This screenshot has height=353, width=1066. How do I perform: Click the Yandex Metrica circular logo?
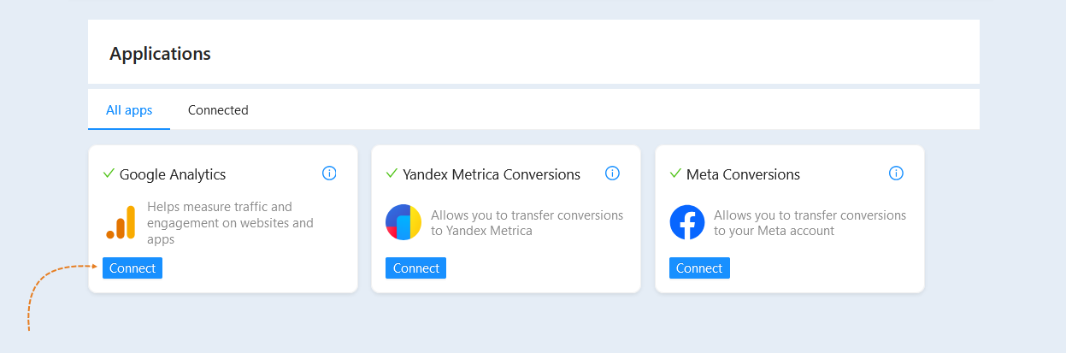tap(403, 222)
